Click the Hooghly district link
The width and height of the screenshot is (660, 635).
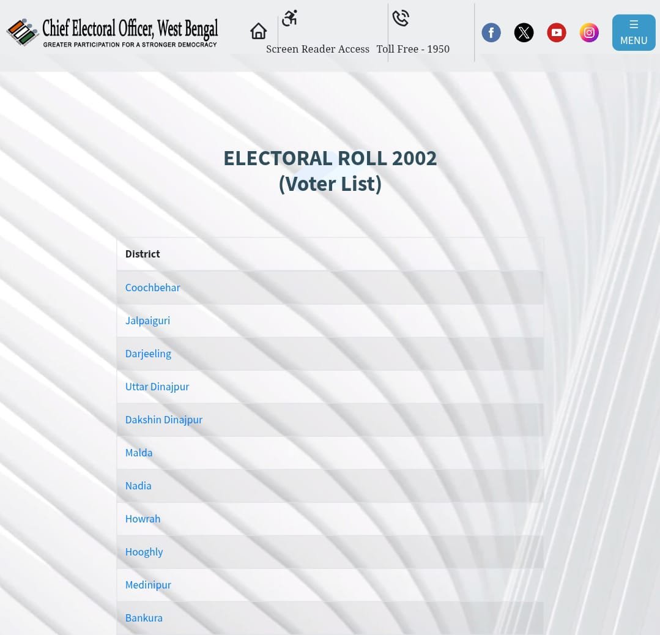pyautogui.click(x=144, y=552)
